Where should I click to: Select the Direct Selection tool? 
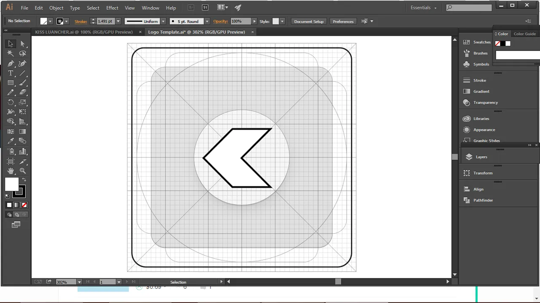pos(23,44)
